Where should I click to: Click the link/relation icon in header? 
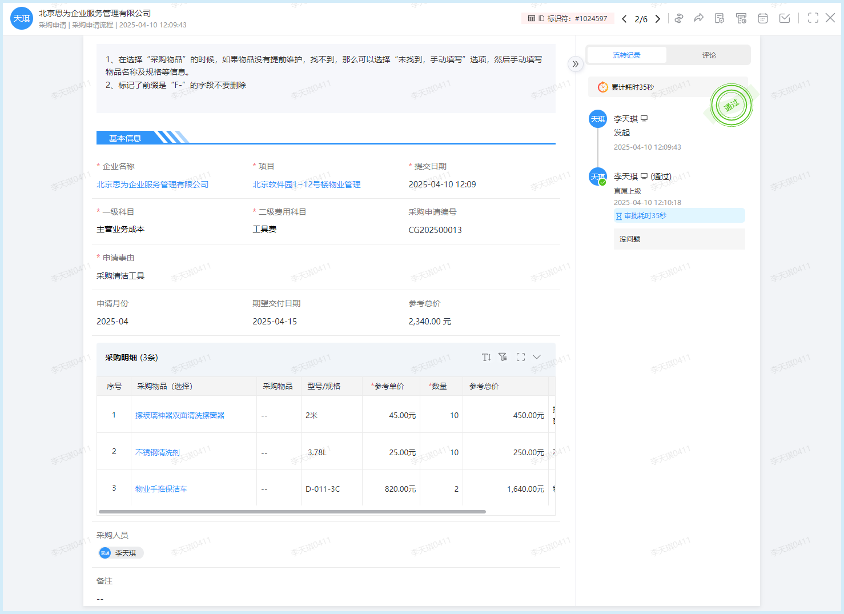click(678, 18)
